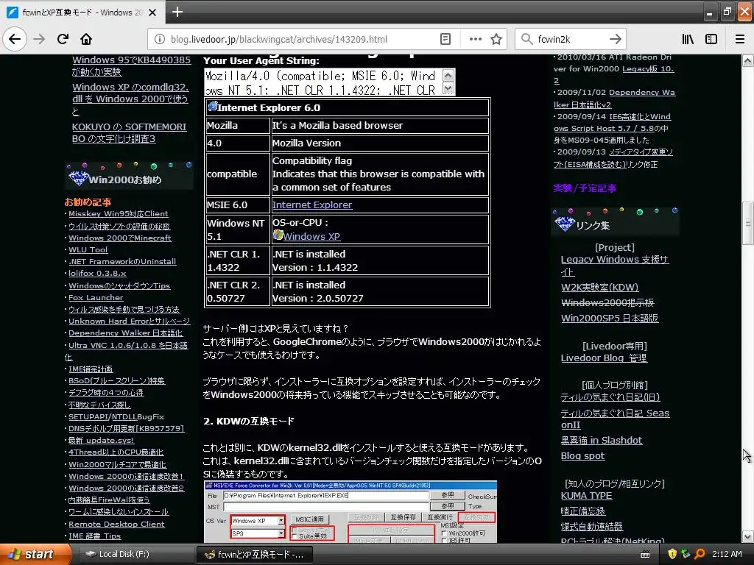Click the page vertical scrollbar thumb
Viewport: 754px width, 565px height.
click(747, 223)
